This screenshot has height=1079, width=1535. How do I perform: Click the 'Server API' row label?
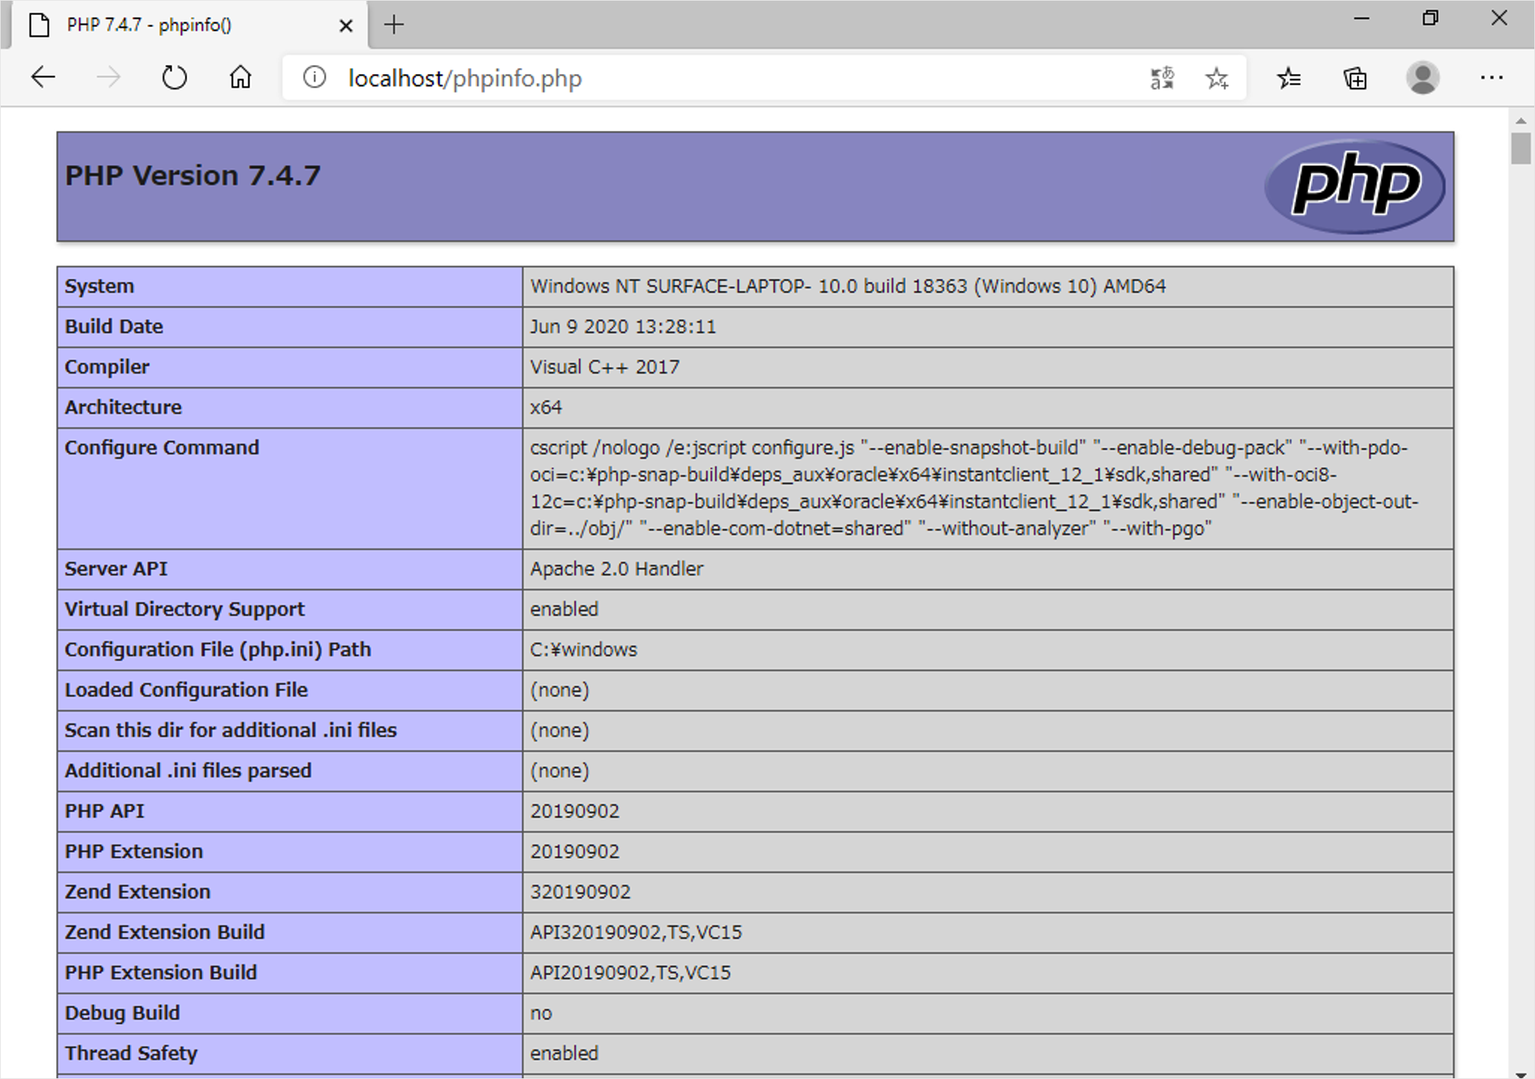click(116, 569)
